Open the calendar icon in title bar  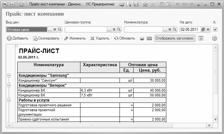click(x=168, y=4)
